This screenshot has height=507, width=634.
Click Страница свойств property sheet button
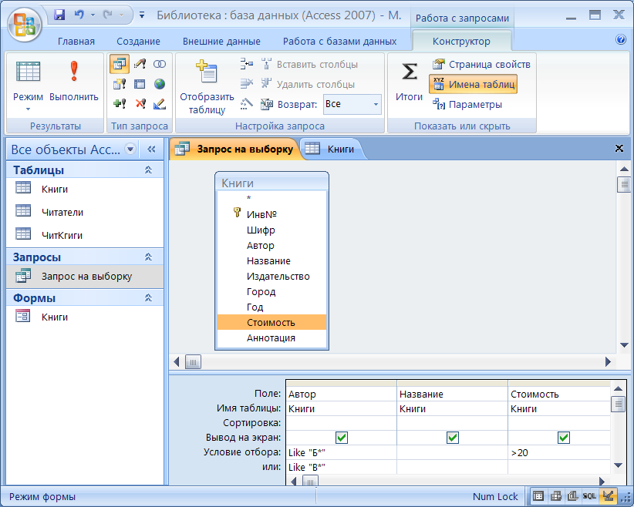coord(481,64)
